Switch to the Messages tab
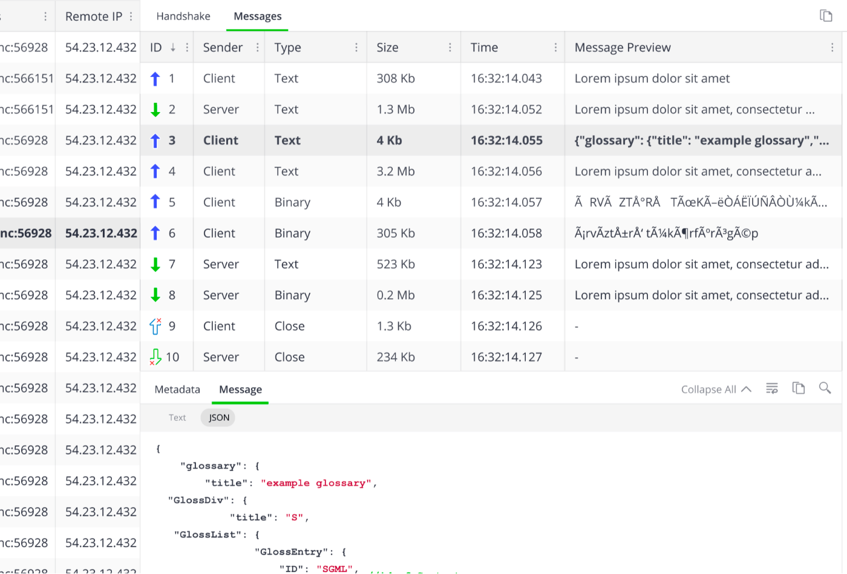Viewport: 847px width, 574px height. 258,16
